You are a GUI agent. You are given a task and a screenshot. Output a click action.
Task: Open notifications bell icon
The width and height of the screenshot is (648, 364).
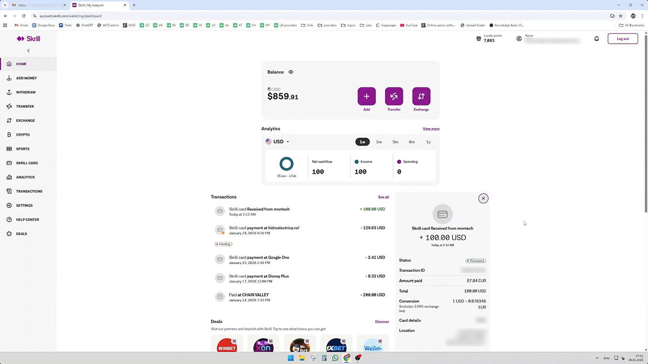point(597,39)
